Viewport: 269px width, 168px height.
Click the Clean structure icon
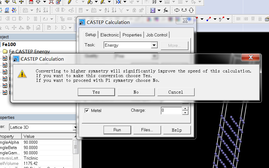click(x=118, y=2)
